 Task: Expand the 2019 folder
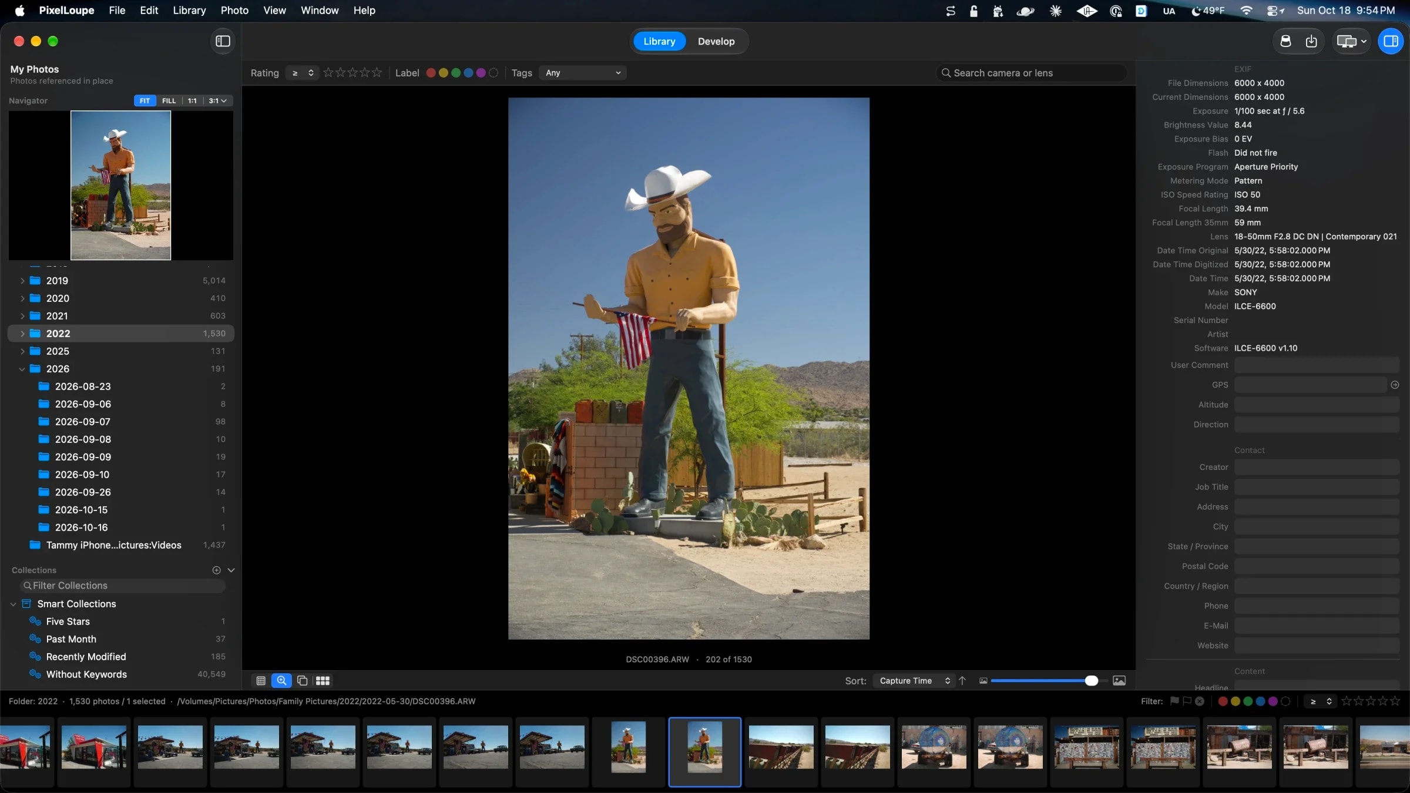[22, 281]
